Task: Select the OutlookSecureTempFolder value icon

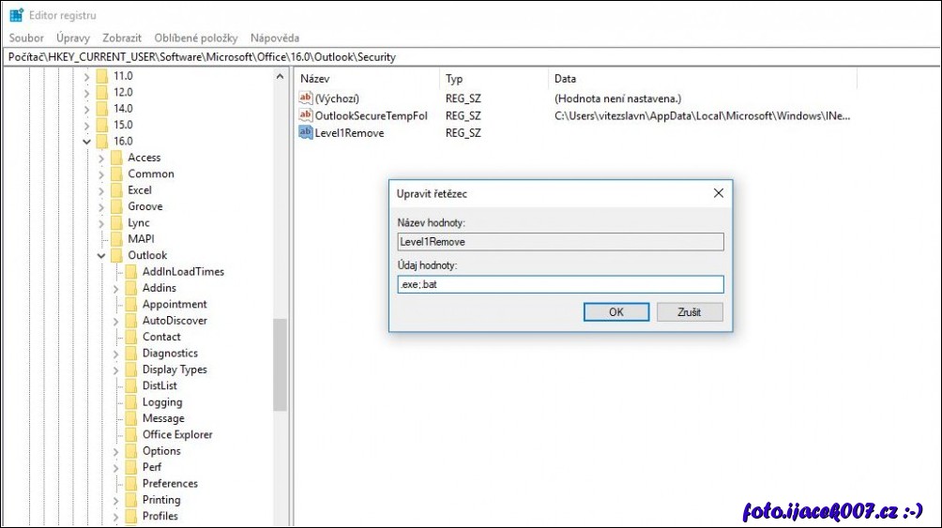Action: (x=305, y=115)
